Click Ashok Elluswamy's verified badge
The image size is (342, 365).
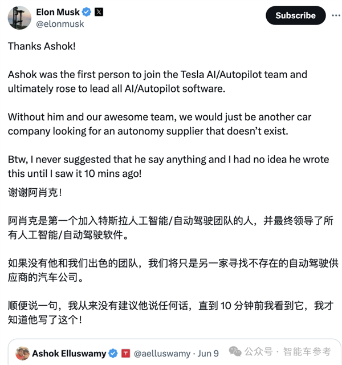115,353
